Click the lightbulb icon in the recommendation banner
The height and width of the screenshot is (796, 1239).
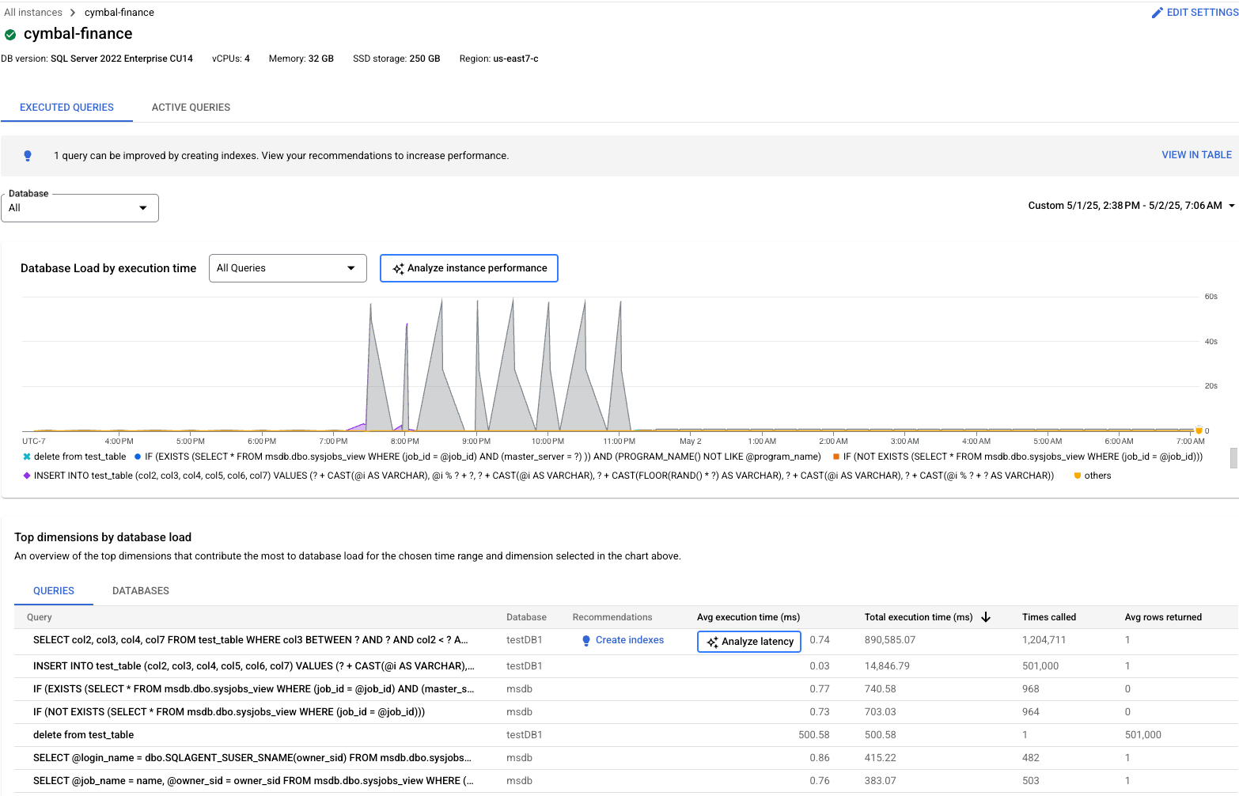[28, 155]
